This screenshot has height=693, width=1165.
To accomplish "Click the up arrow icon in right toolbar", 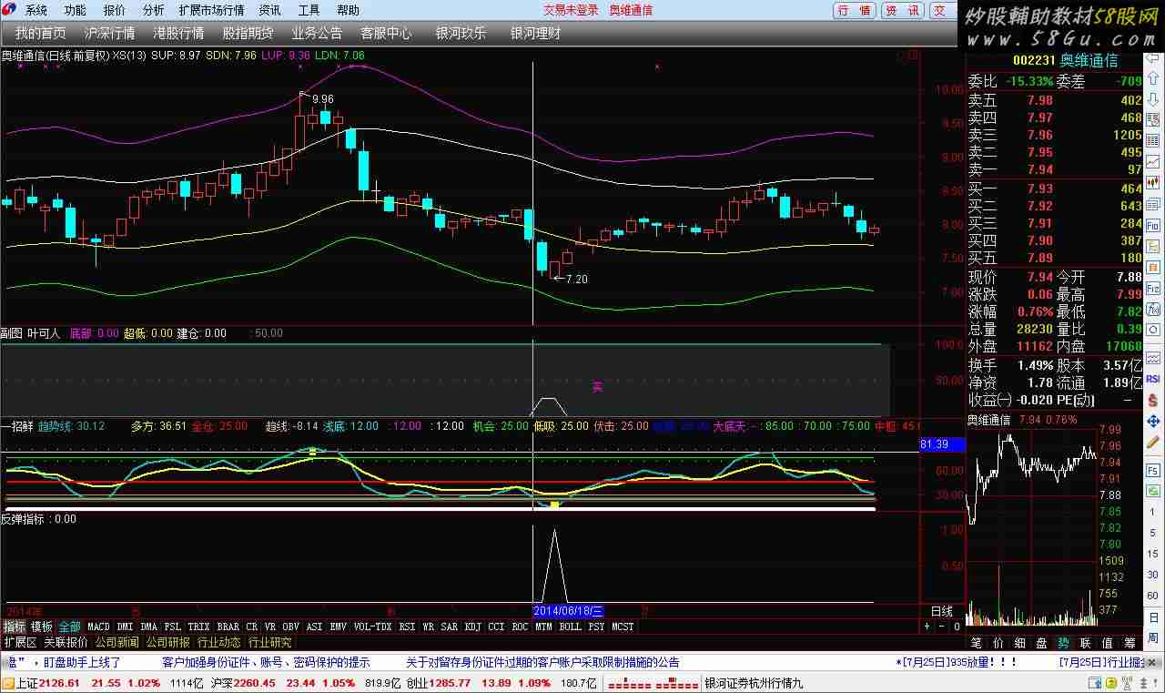I will pos(1153,79).
